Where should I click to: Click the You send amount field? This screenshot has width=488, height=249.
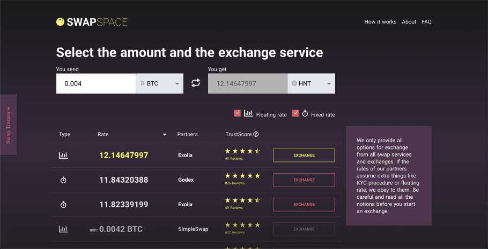coord(96,83)
